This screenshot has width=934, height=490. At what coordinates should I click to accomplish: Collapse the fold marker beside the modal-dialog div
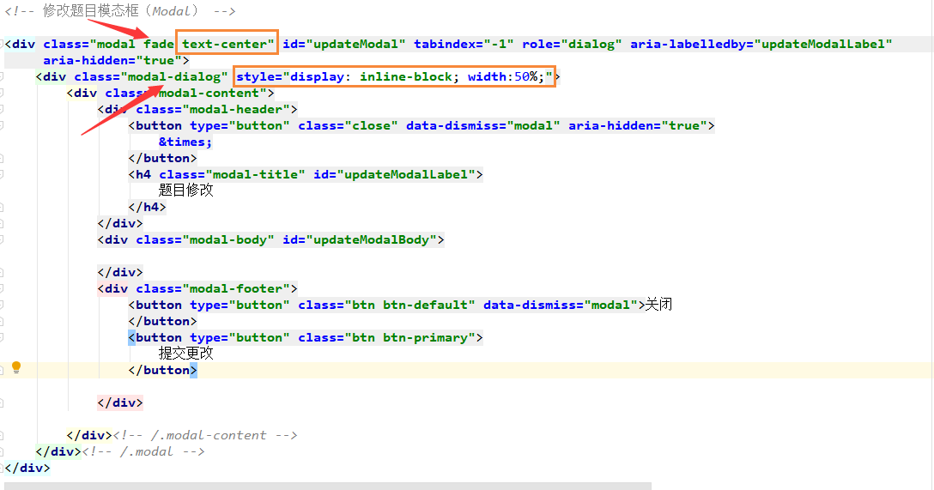point(2,77)
